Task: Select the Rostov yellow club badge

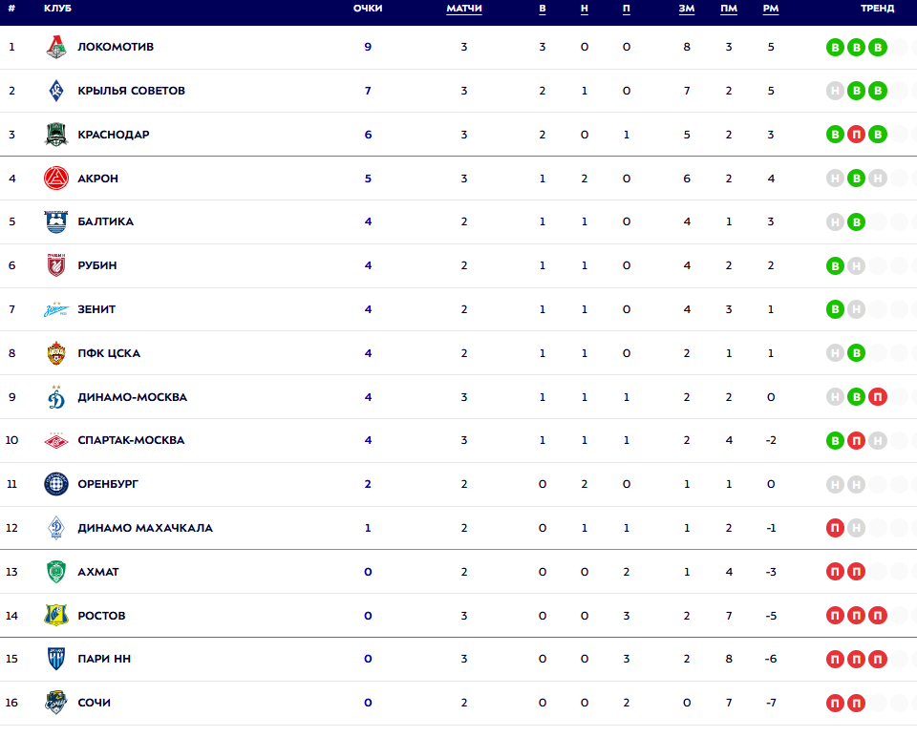Action: point(56,616)
